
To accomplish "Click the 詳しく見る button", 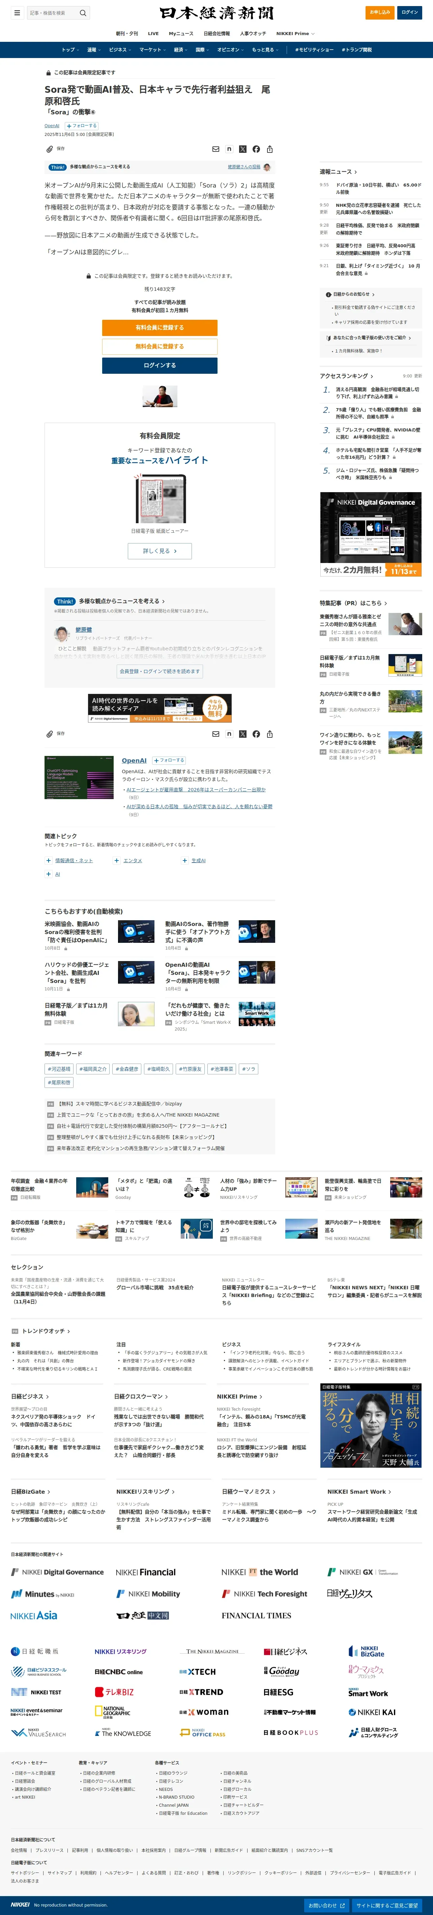I will click(160, 551).
